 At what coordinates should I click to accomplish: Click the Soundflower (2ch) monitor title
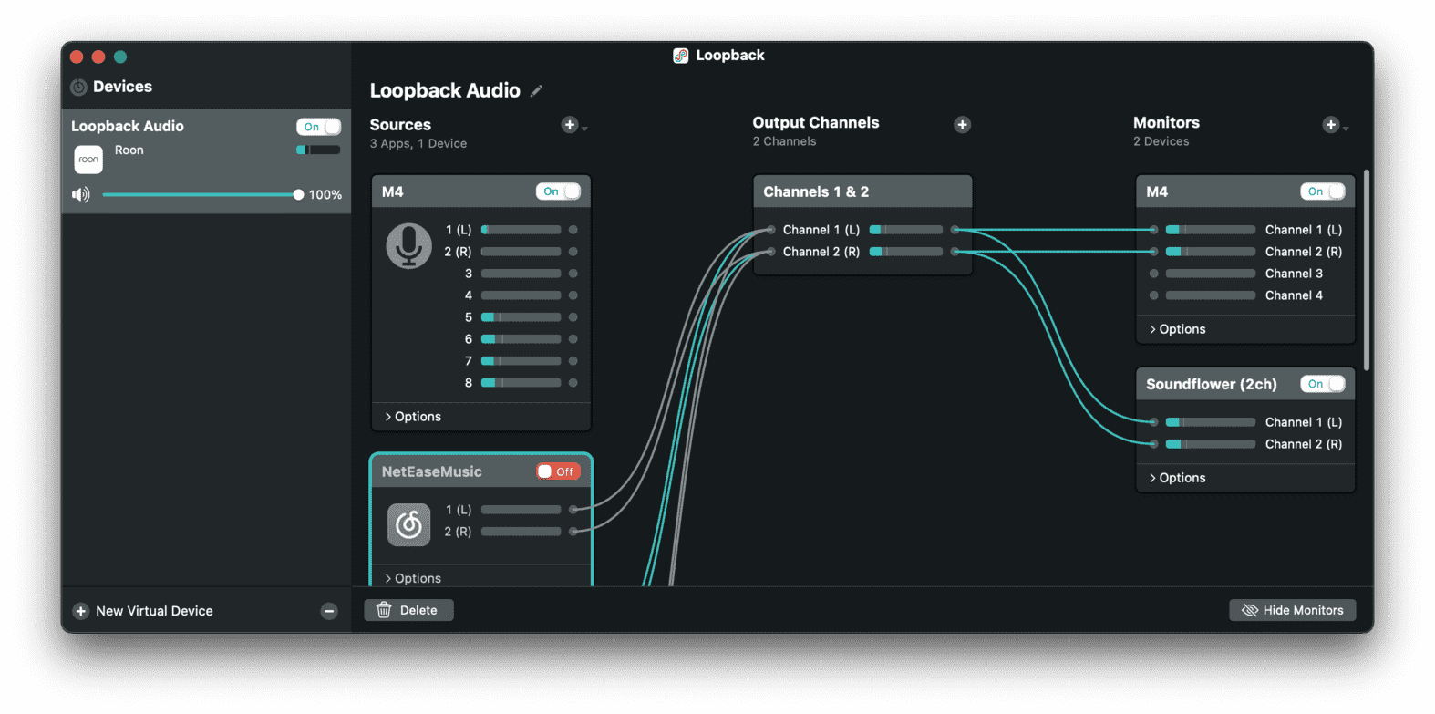[1211, 384]
